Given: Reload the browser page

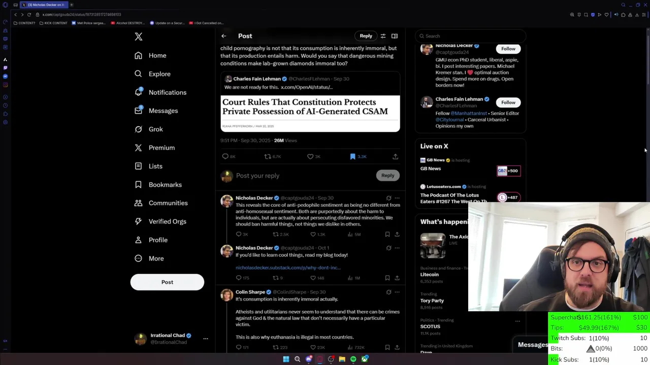Looking at the screenshot, I should [29, 15].
